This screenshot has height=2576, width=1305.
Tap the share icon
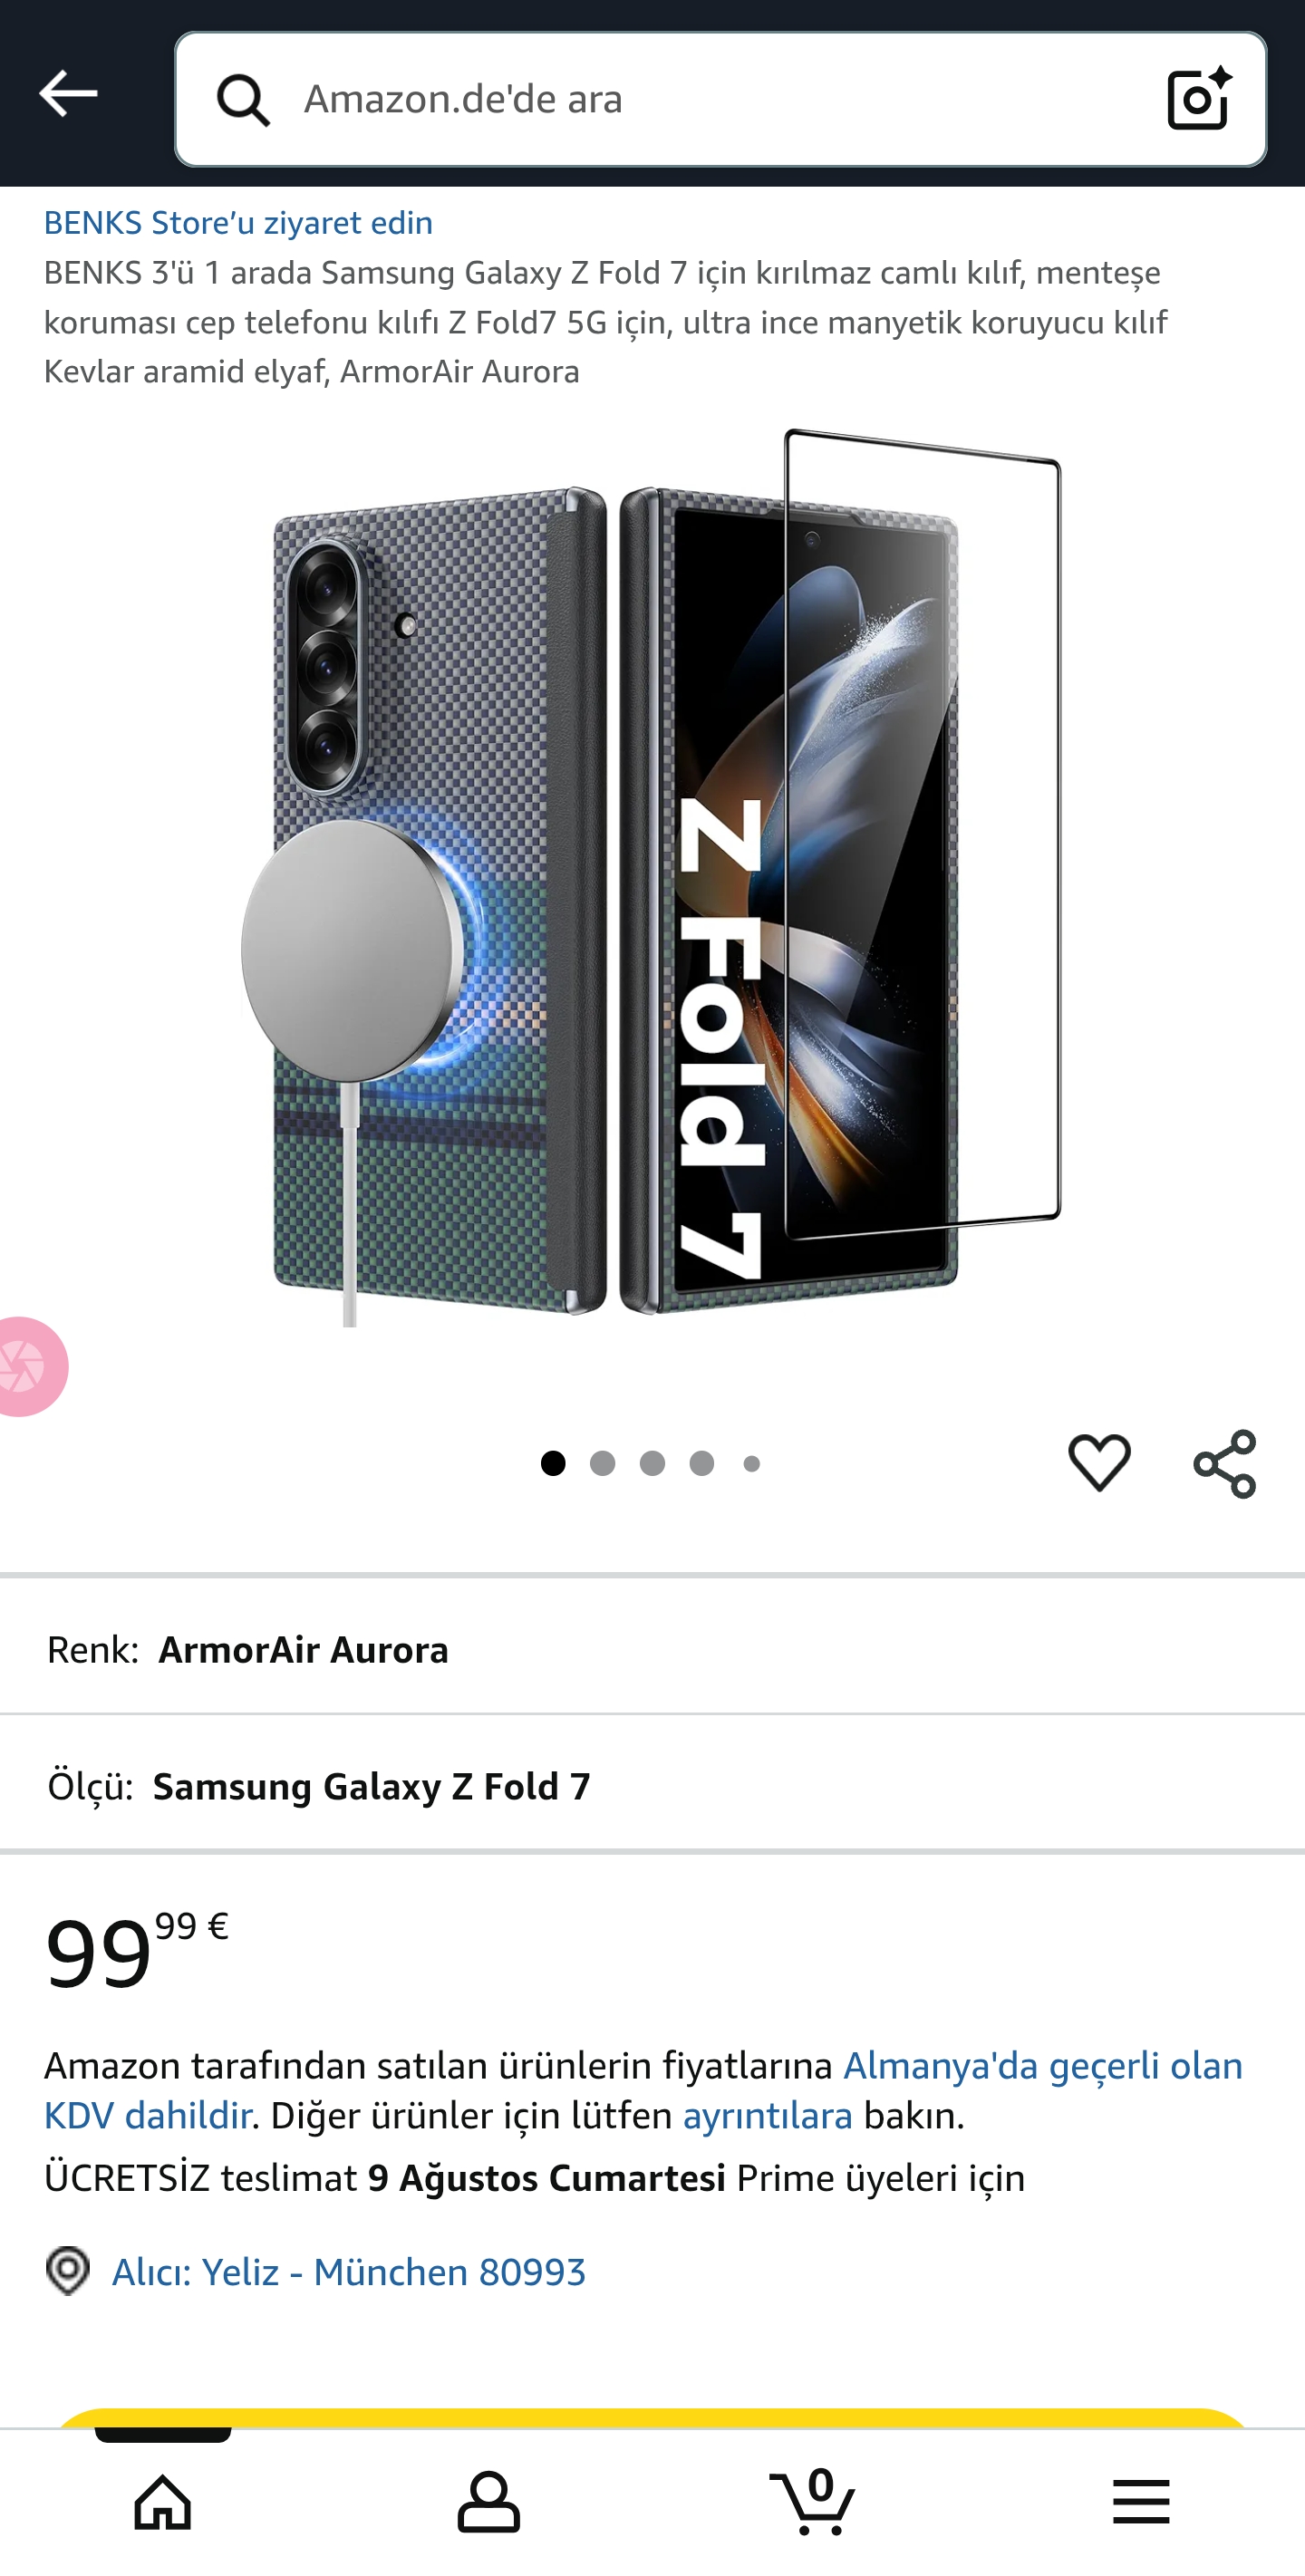[1225, 1464]
